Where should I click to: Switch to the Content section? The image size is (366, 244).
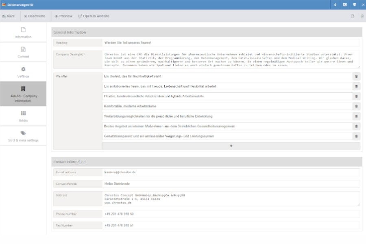[x=23, y=52]
